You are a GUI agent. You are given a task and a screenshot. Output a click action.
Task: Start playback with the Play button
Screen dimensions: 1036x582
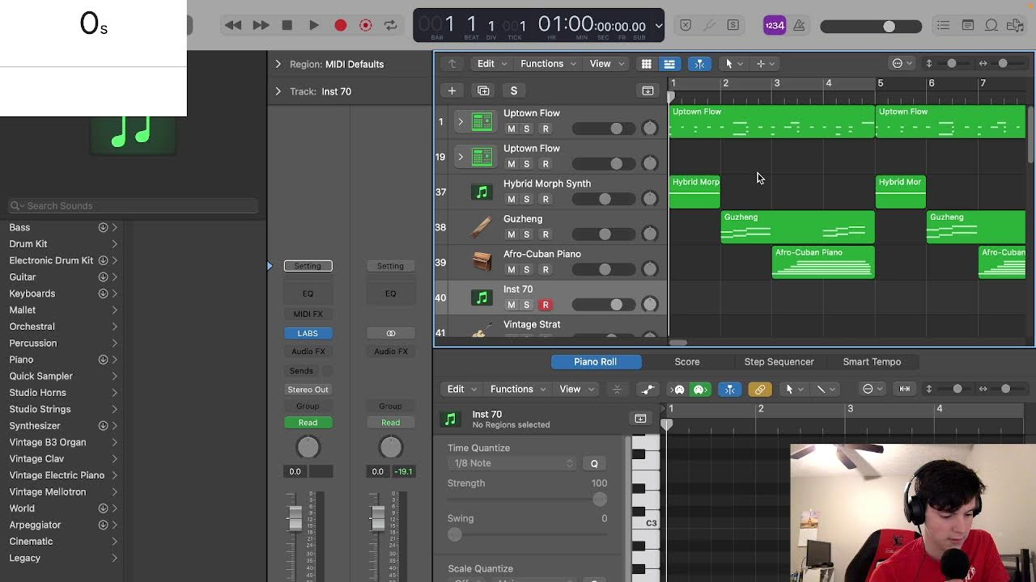coord(313,26)
